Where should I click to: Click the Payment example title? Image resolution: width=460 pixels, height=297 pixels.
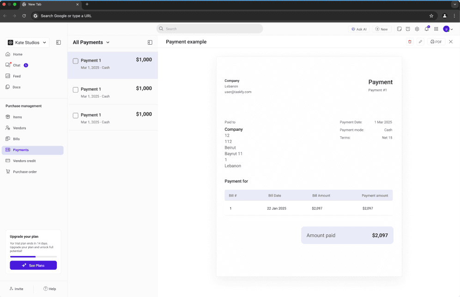(186, 42)
